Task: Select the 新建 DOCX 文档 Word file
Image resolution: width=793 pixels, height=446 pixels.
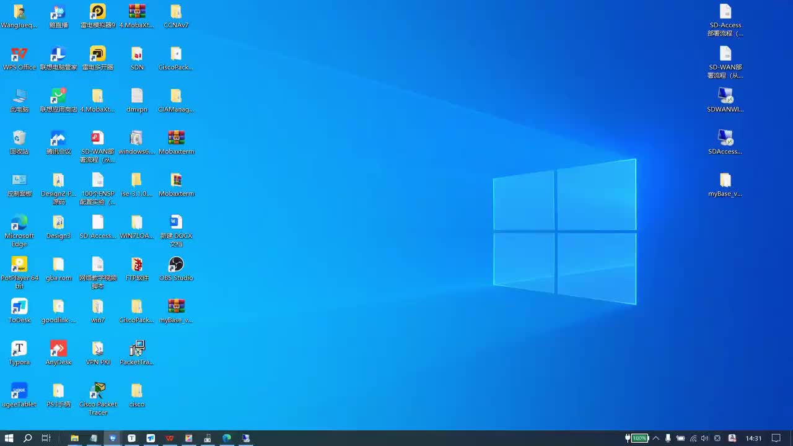Action: pos(176,231)
